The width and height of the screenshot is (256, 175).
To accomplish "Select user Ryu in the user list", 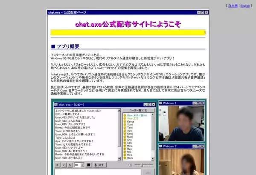I will 129,149.
